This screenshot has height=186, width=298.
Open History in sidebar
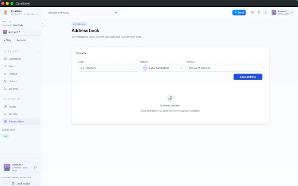pos(21,81)
